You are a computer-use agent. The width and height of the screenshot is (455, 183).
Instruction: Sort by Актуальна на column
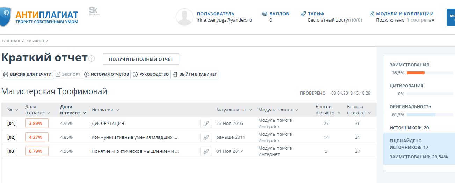click(234, 110)
